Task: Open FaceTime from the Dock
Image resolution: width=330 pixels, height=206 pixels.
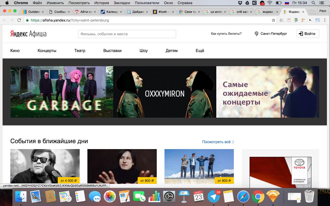Action: [139, 197]
